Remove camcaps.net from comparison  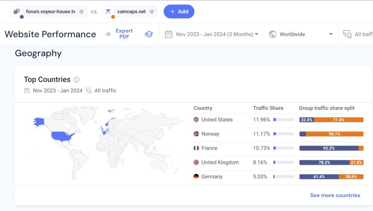click(152, 12)
